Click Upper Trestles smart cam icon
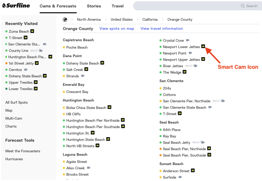 [36, 82]
